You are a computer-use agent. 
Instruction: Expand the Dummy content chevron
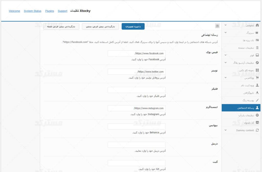click(x=225, y=130)
